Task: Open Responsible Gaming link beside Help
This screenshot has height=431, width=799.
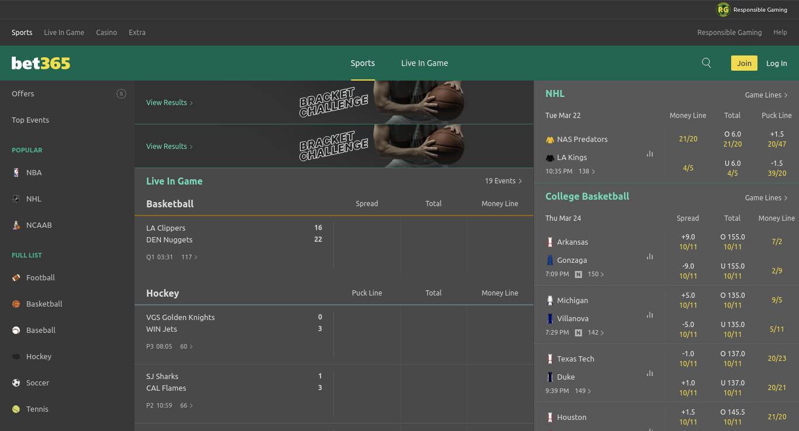Action: 729,32
